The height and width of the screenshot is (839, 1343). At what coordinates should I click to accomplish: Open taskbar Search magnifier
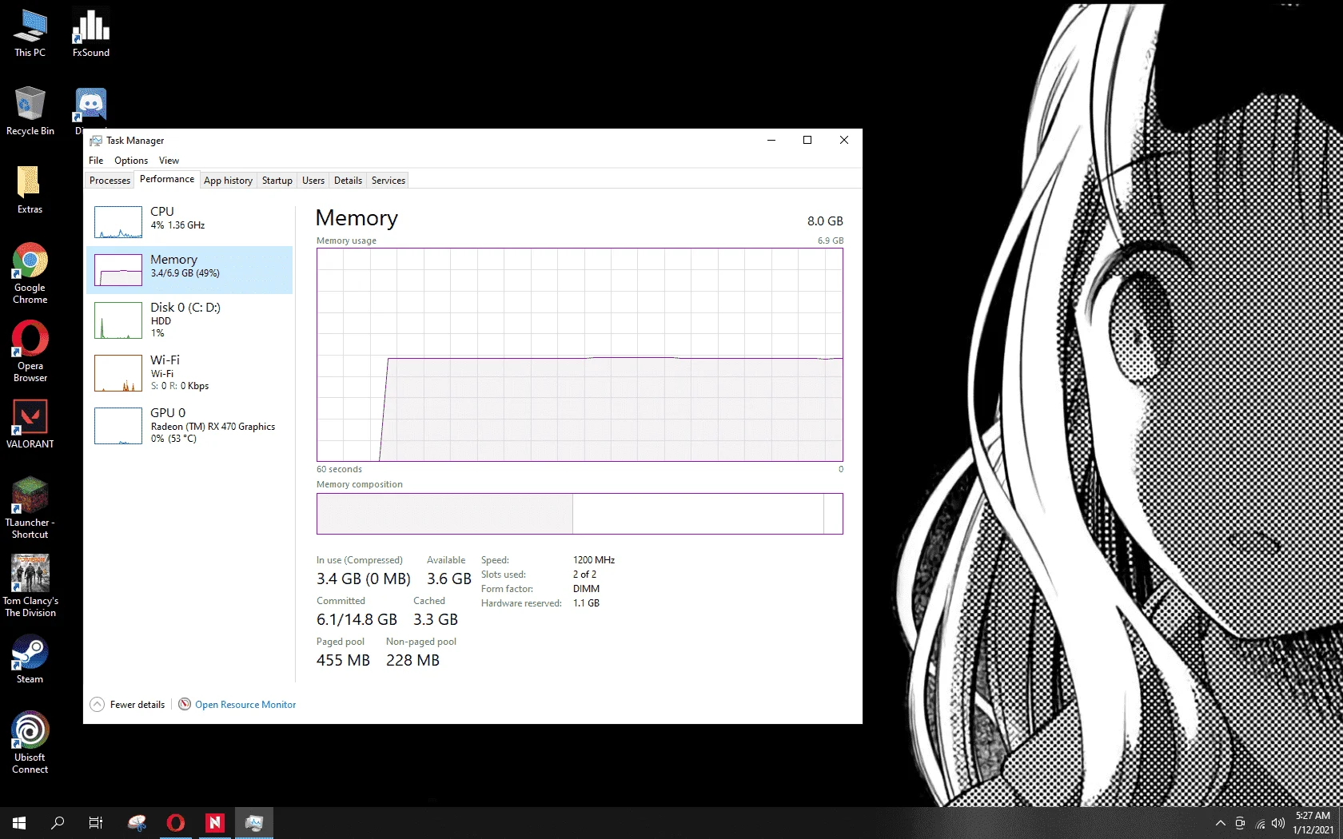58,823
